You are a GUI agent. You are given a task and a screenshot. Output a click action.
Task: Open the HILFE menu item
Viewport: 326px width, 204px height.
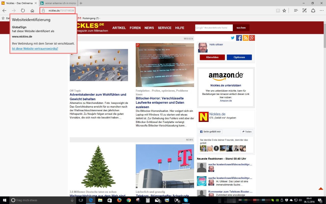tap(180, 28)
